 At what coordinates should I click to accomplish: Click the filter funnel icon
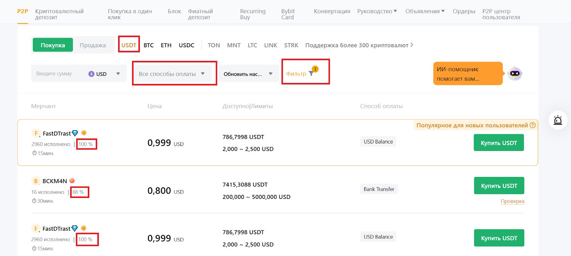pyautogui.click(x=311, y=74)
